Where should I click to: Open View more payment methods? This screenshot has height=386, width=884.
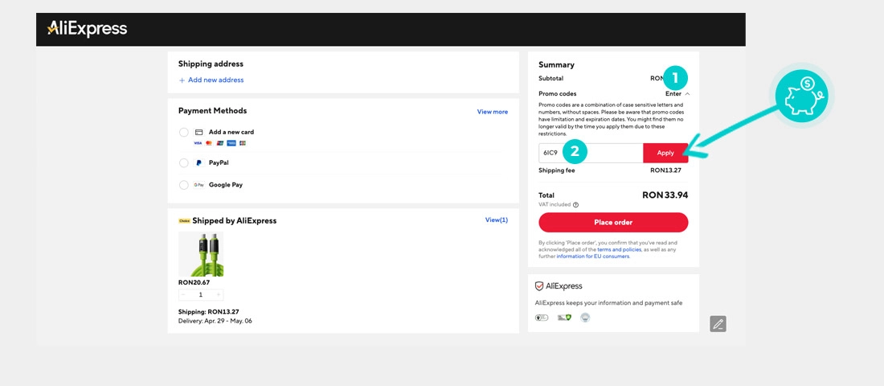tap(492, 112)
